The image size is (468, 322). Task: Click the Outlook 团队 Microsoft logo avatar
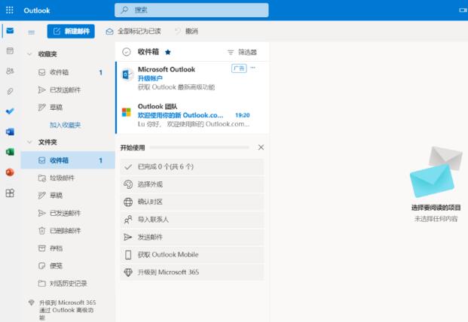[127, 112]
